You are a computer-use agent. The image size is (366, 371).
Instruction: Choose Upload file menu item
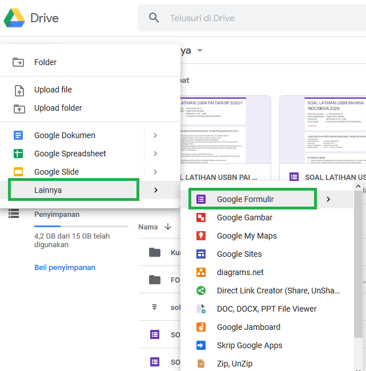point(90,90)
